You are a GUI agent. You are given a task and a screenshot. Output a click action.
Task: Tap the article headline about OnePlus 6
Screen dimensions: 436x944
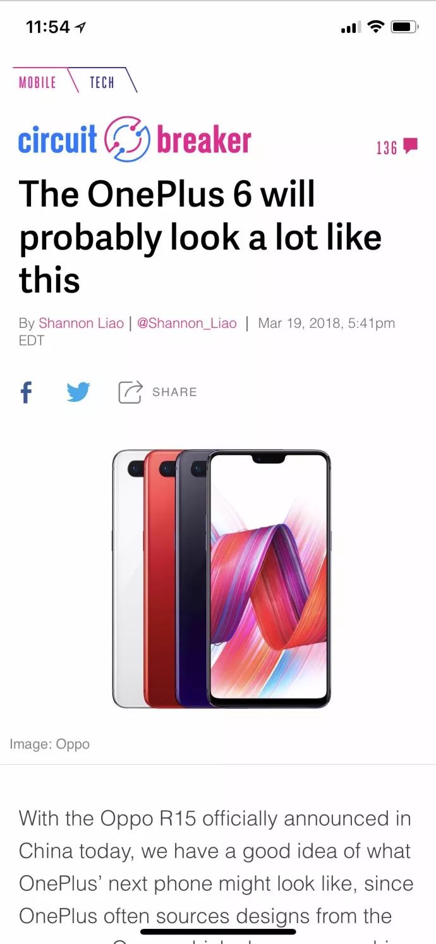tap(200, 237)
